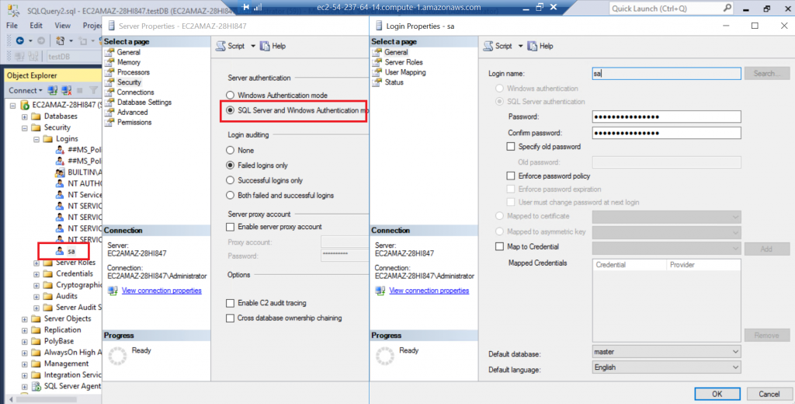This screenshot has height=404, width=795.
Task: Click Script icon in Server Properties toolbar
Action: 220,46
